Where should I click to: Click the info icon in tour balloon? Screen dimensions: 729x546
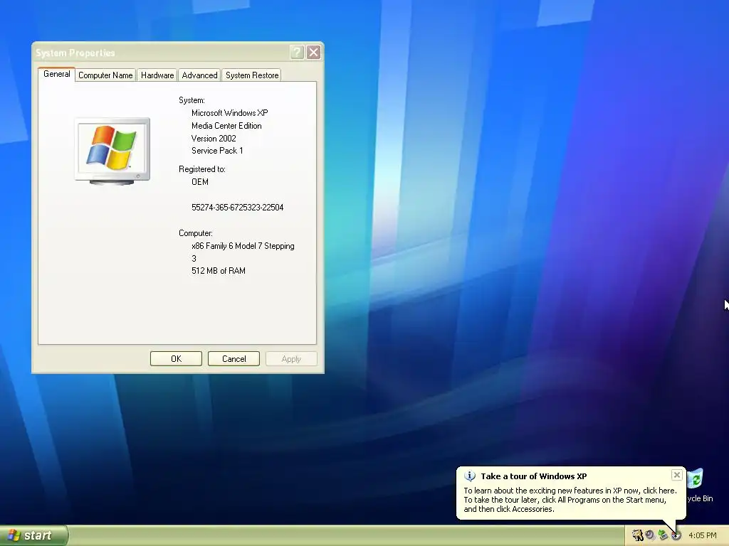pos(470,476)
